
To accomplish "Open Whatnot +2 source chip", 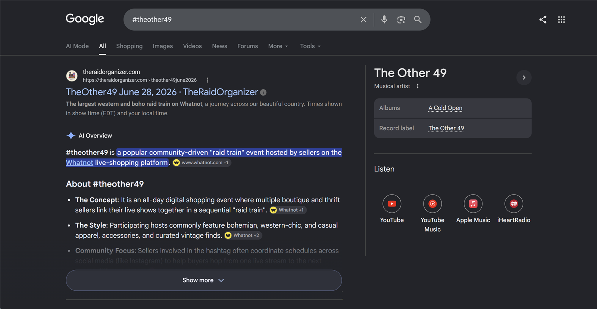I will tap(243, 235).
